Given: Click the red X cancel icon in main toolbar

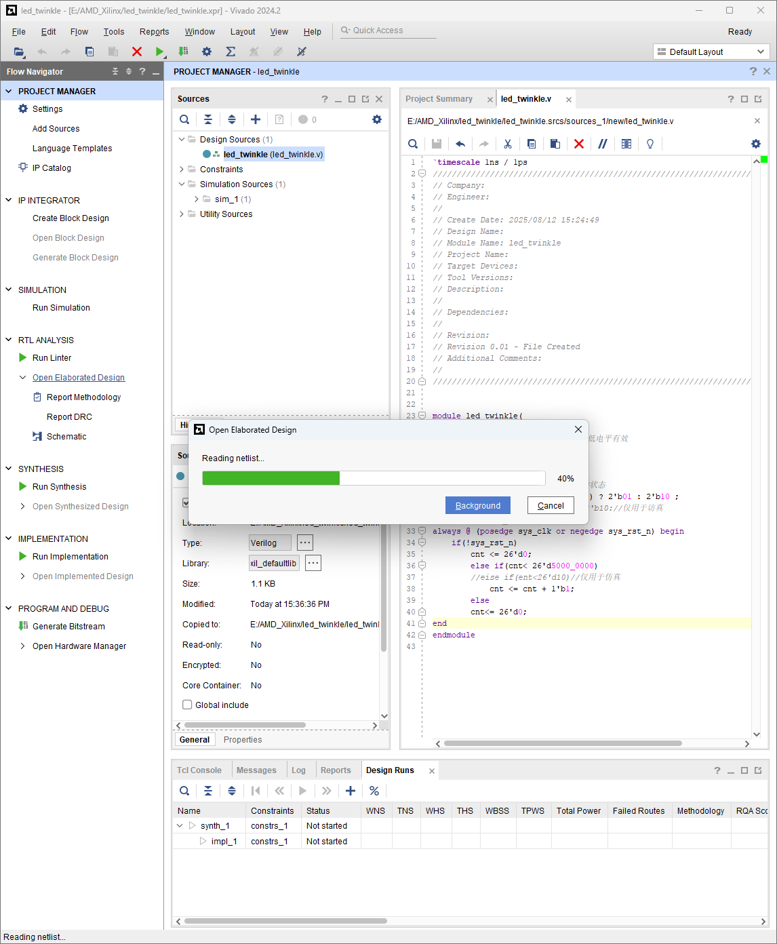Looking at the screenshot, I should point(137,52).
